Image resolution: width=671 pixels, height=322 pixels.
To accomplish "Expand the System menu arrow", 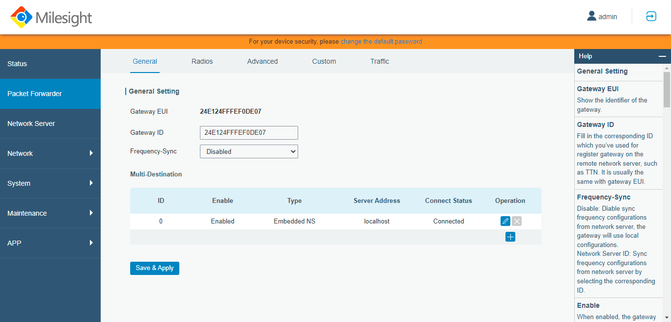I will coord(91,183).
